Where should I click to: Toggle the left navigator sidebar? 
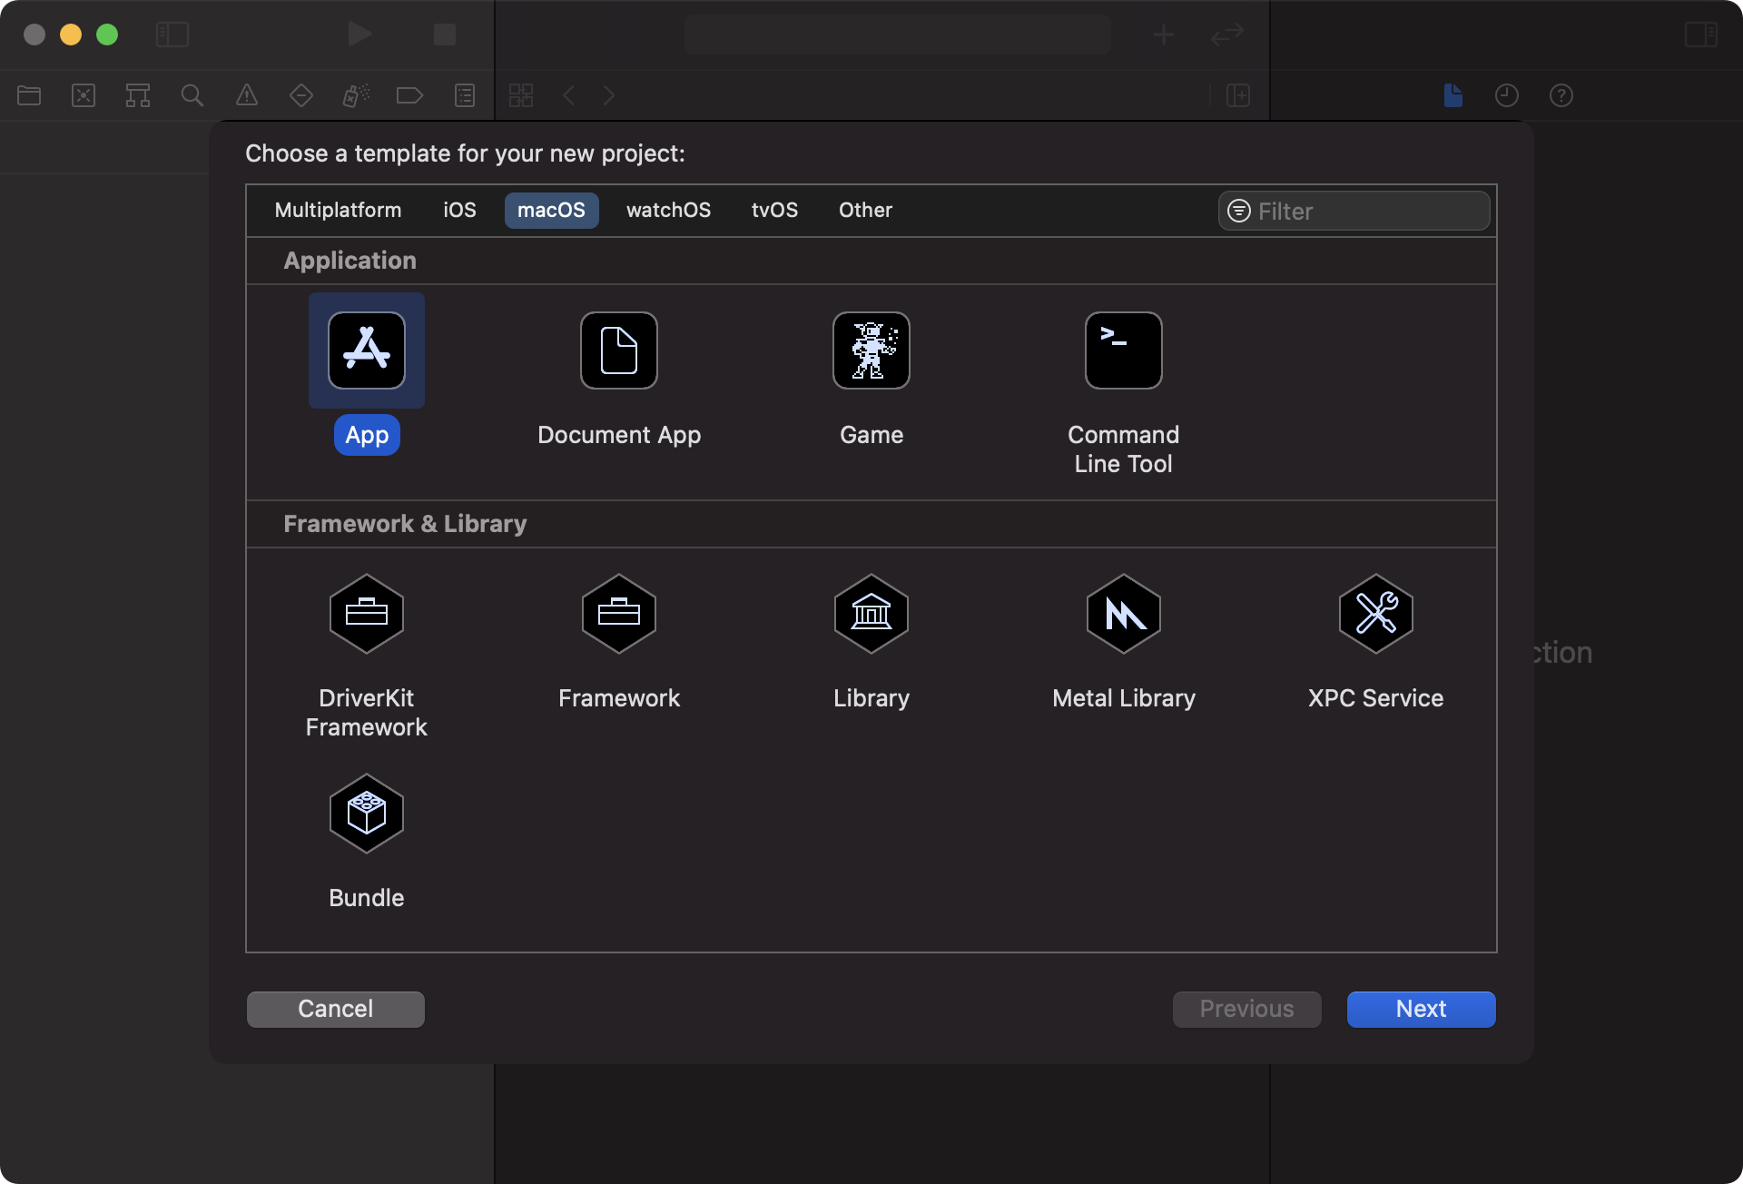pyautogui.click(x=172, y=35)
